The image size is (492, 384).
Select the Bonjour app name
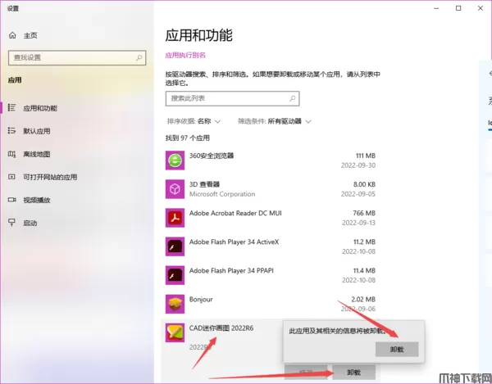(x=201, y=300)
